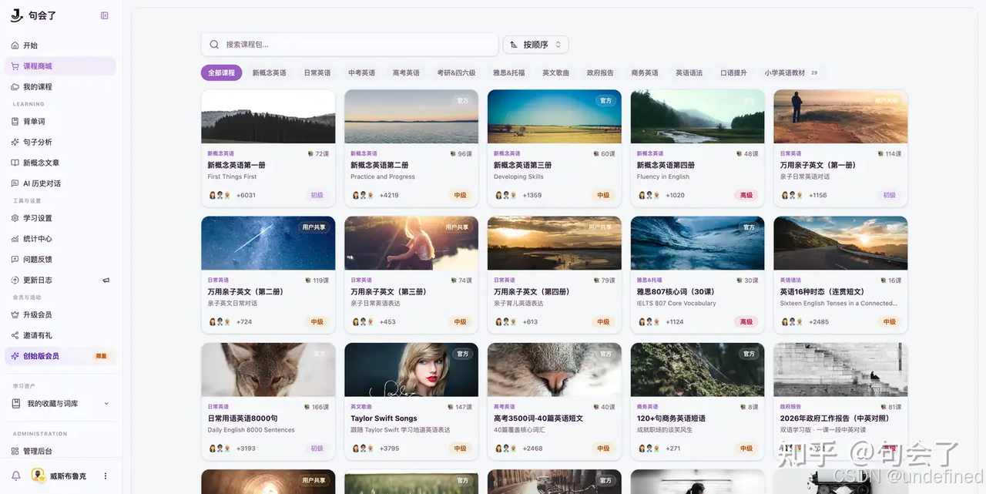Collapse the sidebar with the panel icon
The width and height of the screenshot is (986, 494).
click(105, 15)
